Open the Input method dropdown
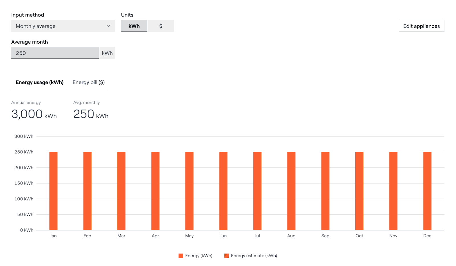Image resolution: width=456 pixels, height=266 pixels. pyautogui.click(x=63, y=26)
